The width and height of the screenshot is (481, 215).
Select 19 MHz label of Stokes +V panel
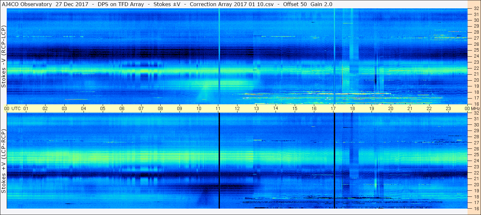point(476,191)
